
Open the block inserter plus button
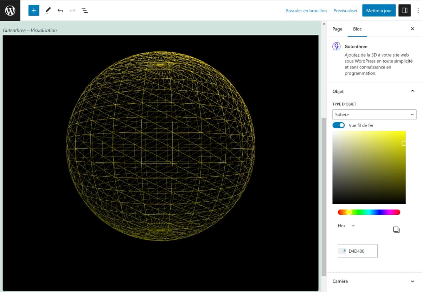[x=34, y=11]
